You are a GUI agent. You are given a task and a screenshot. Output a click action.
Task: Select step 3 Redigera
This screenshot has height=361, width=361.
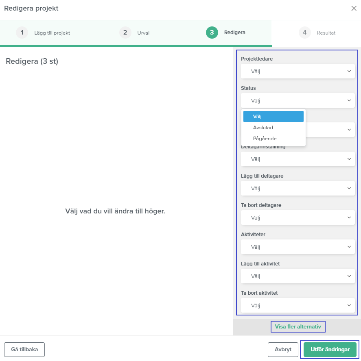pyautogui.click(x=225, y=33)
